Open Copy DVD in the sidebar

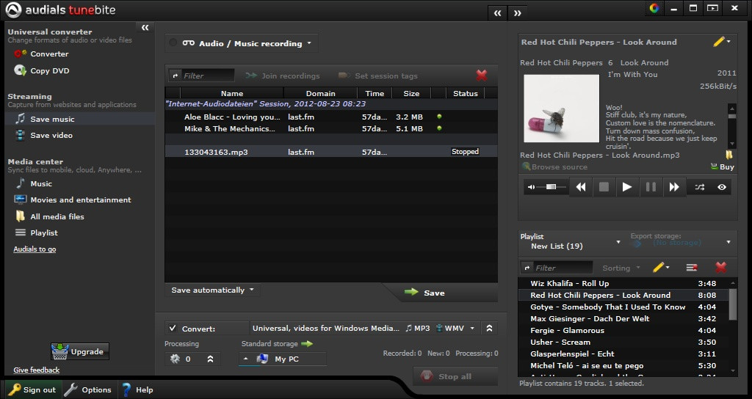[x=42, y=70]
